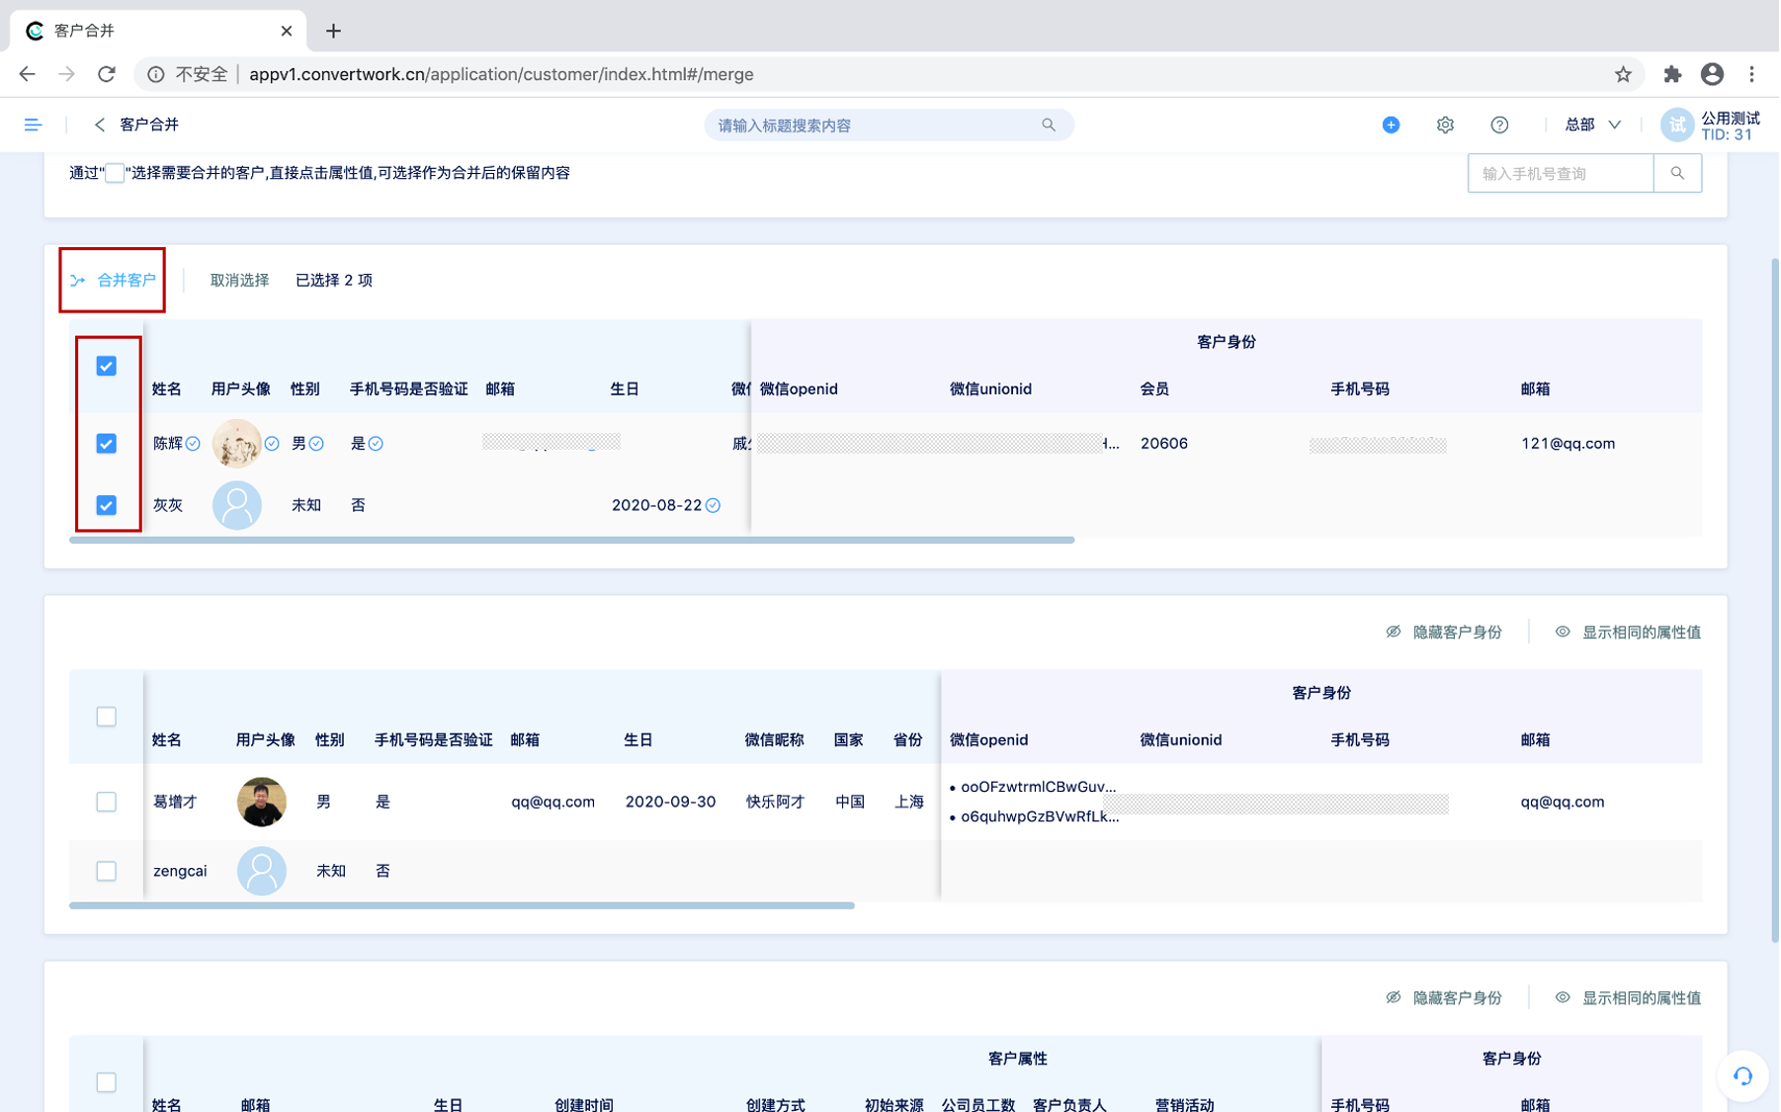The image size is (1781, 1112).
Task: Click WeChat nickname 快乐阿才
Action: [x=776, y=803]
